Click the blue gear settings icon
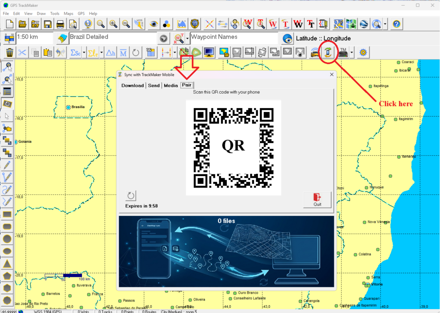The width and height of the screenshot is (440, 313). [363, 52]
